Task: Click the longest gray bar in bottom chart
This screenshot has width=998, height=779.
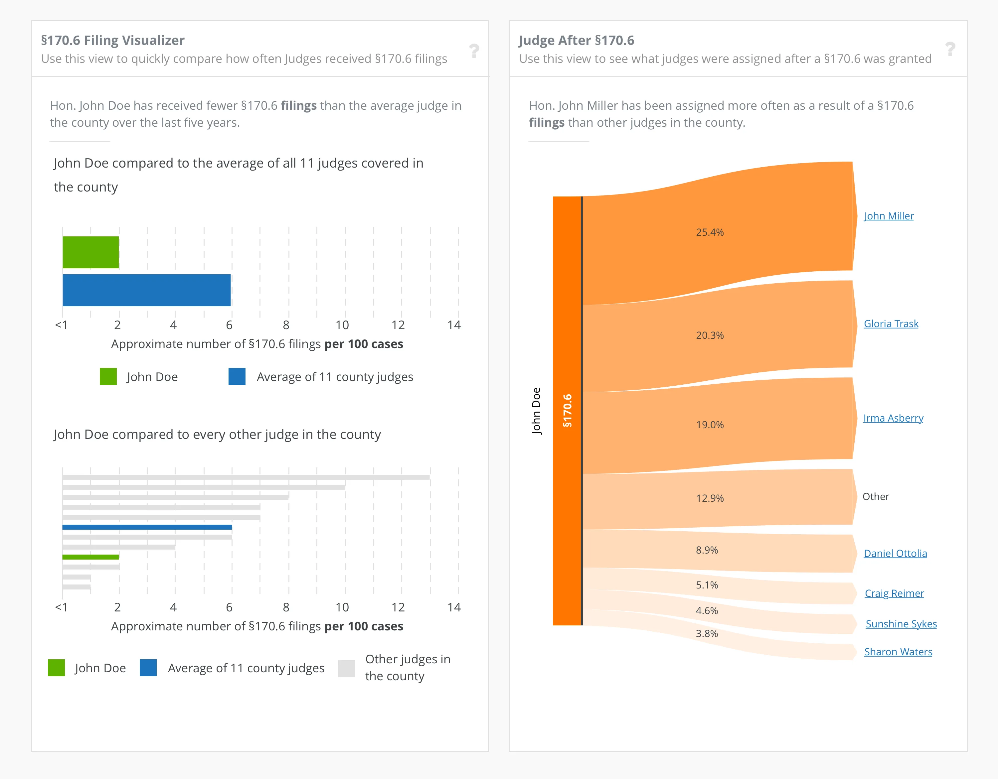Action: pyautogui.click(x=246, y=477)
